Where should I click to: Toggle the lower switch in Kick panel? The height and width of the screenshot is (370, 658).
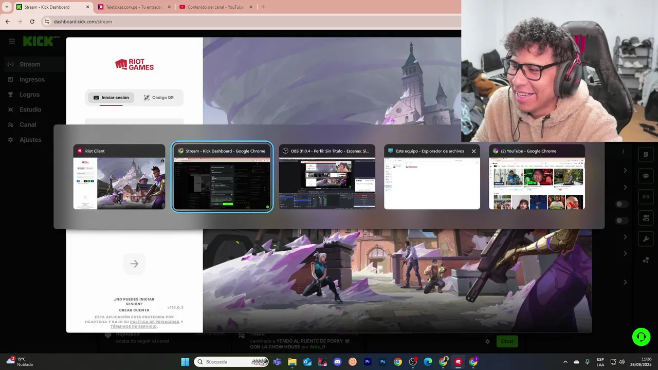(622, 220)
